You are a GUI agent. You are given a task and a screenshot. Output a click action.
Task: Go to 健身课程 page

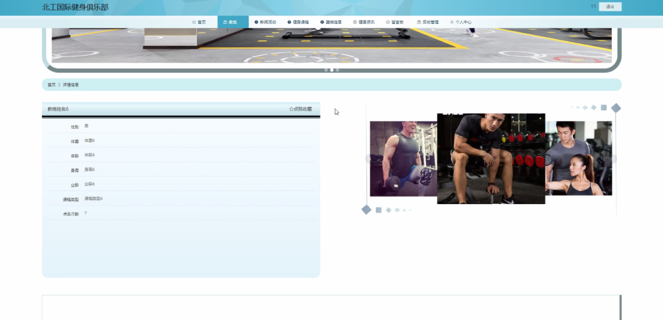coord(298,22)
